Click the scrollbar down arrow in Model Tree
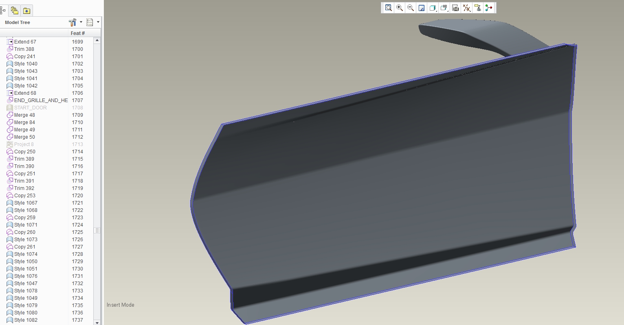Image resolution: width=624 pixels, height=325 pixels. click(97, 322)
